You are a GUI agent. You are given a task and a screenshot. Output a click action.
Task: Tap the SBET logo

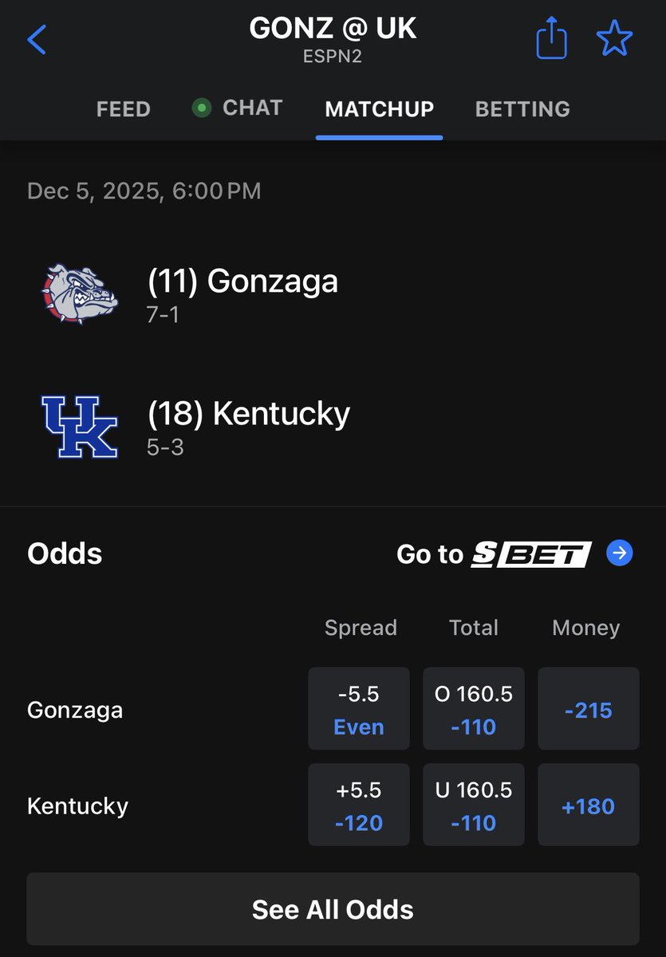tap(530, 553)
